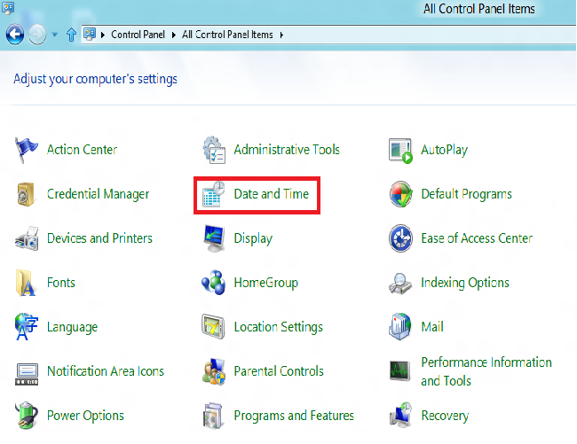The height and width of the screenshot is (444, 577).
Task: Open the Language globe icon
Action: coord(26,326)
